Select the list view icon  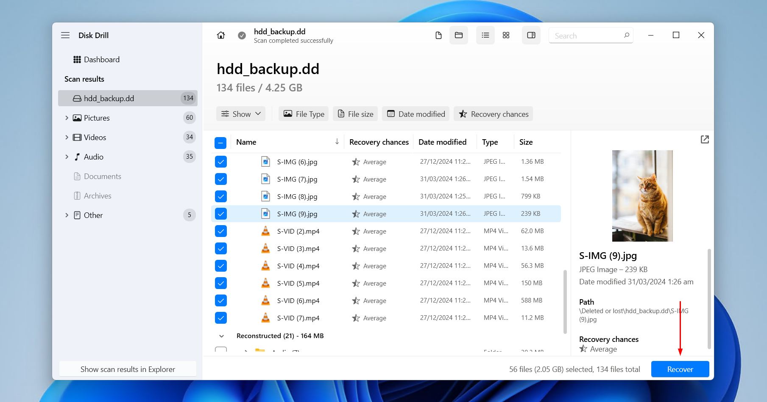tap(485, 35)
